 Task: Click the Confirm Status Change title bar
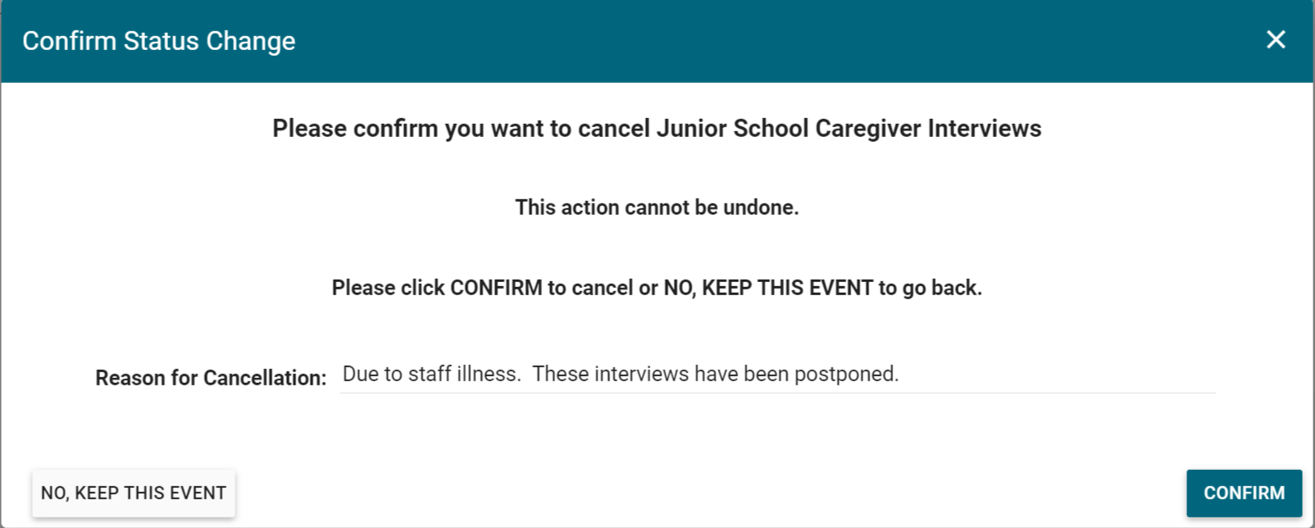coord(159,40)
